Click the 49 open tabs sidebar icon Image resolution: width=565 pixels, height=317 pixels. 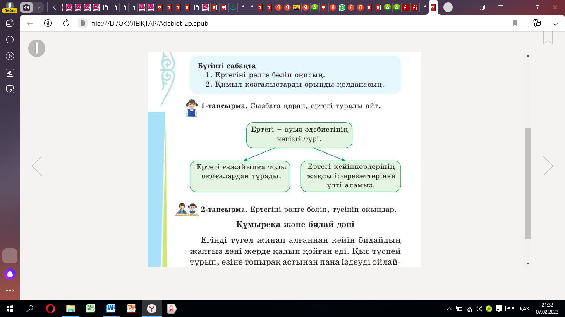(10, 73)
